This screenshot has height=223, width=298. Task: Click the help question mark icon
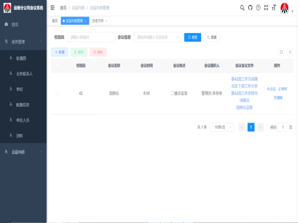tap(258, 8)
